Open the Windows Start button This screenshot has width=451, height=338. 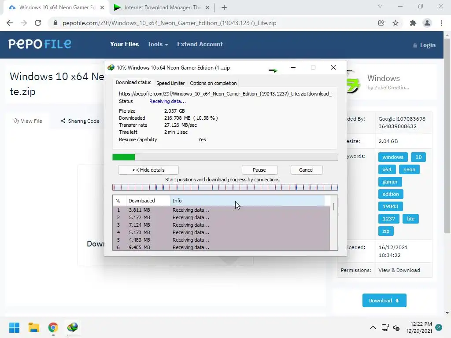coord(14,327)
